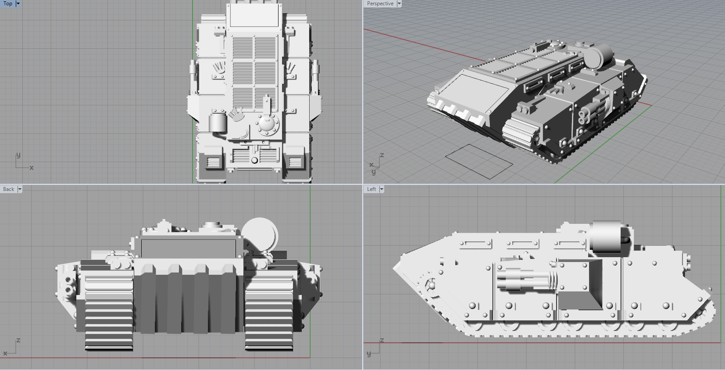Pick the large cylinder drum in Left view
Screen dimensions: 725x370
point(606,237)
